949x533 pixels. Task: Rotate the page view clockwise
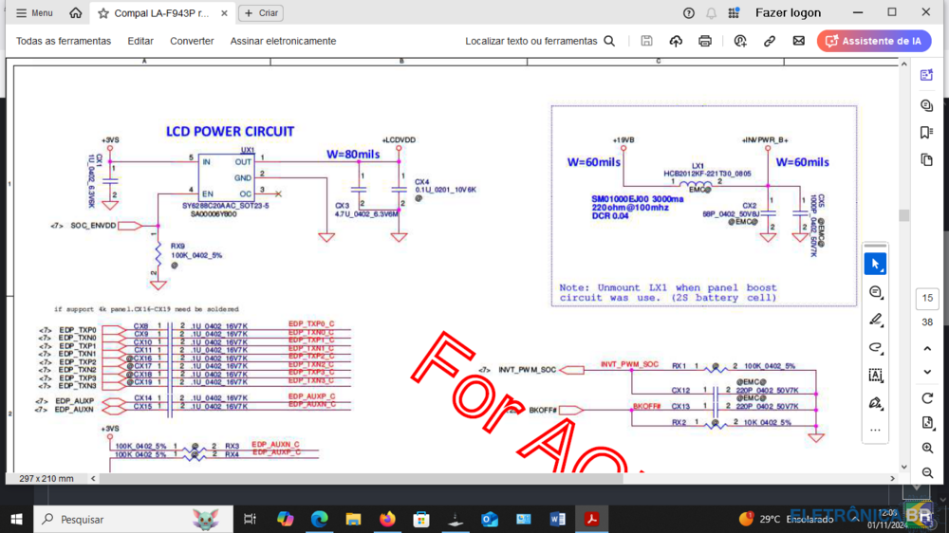tap(927, 397)
